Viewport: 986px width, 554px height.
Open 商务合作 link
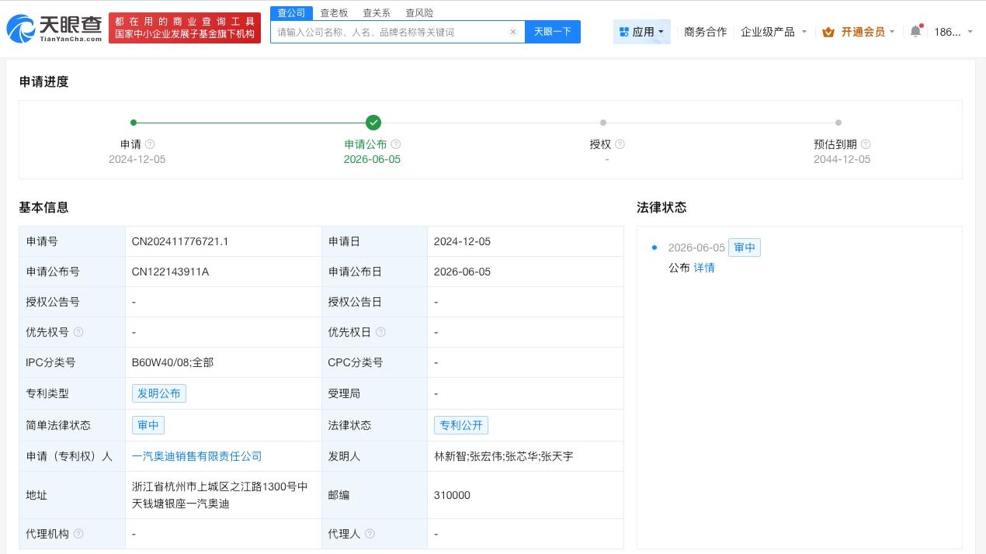pos(706,32)
